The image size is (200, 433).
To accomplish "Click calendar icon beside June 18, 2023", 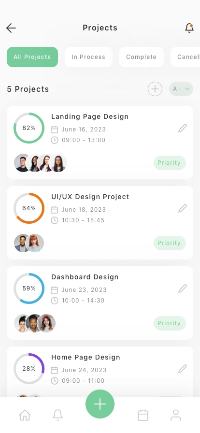I will 55,210.
